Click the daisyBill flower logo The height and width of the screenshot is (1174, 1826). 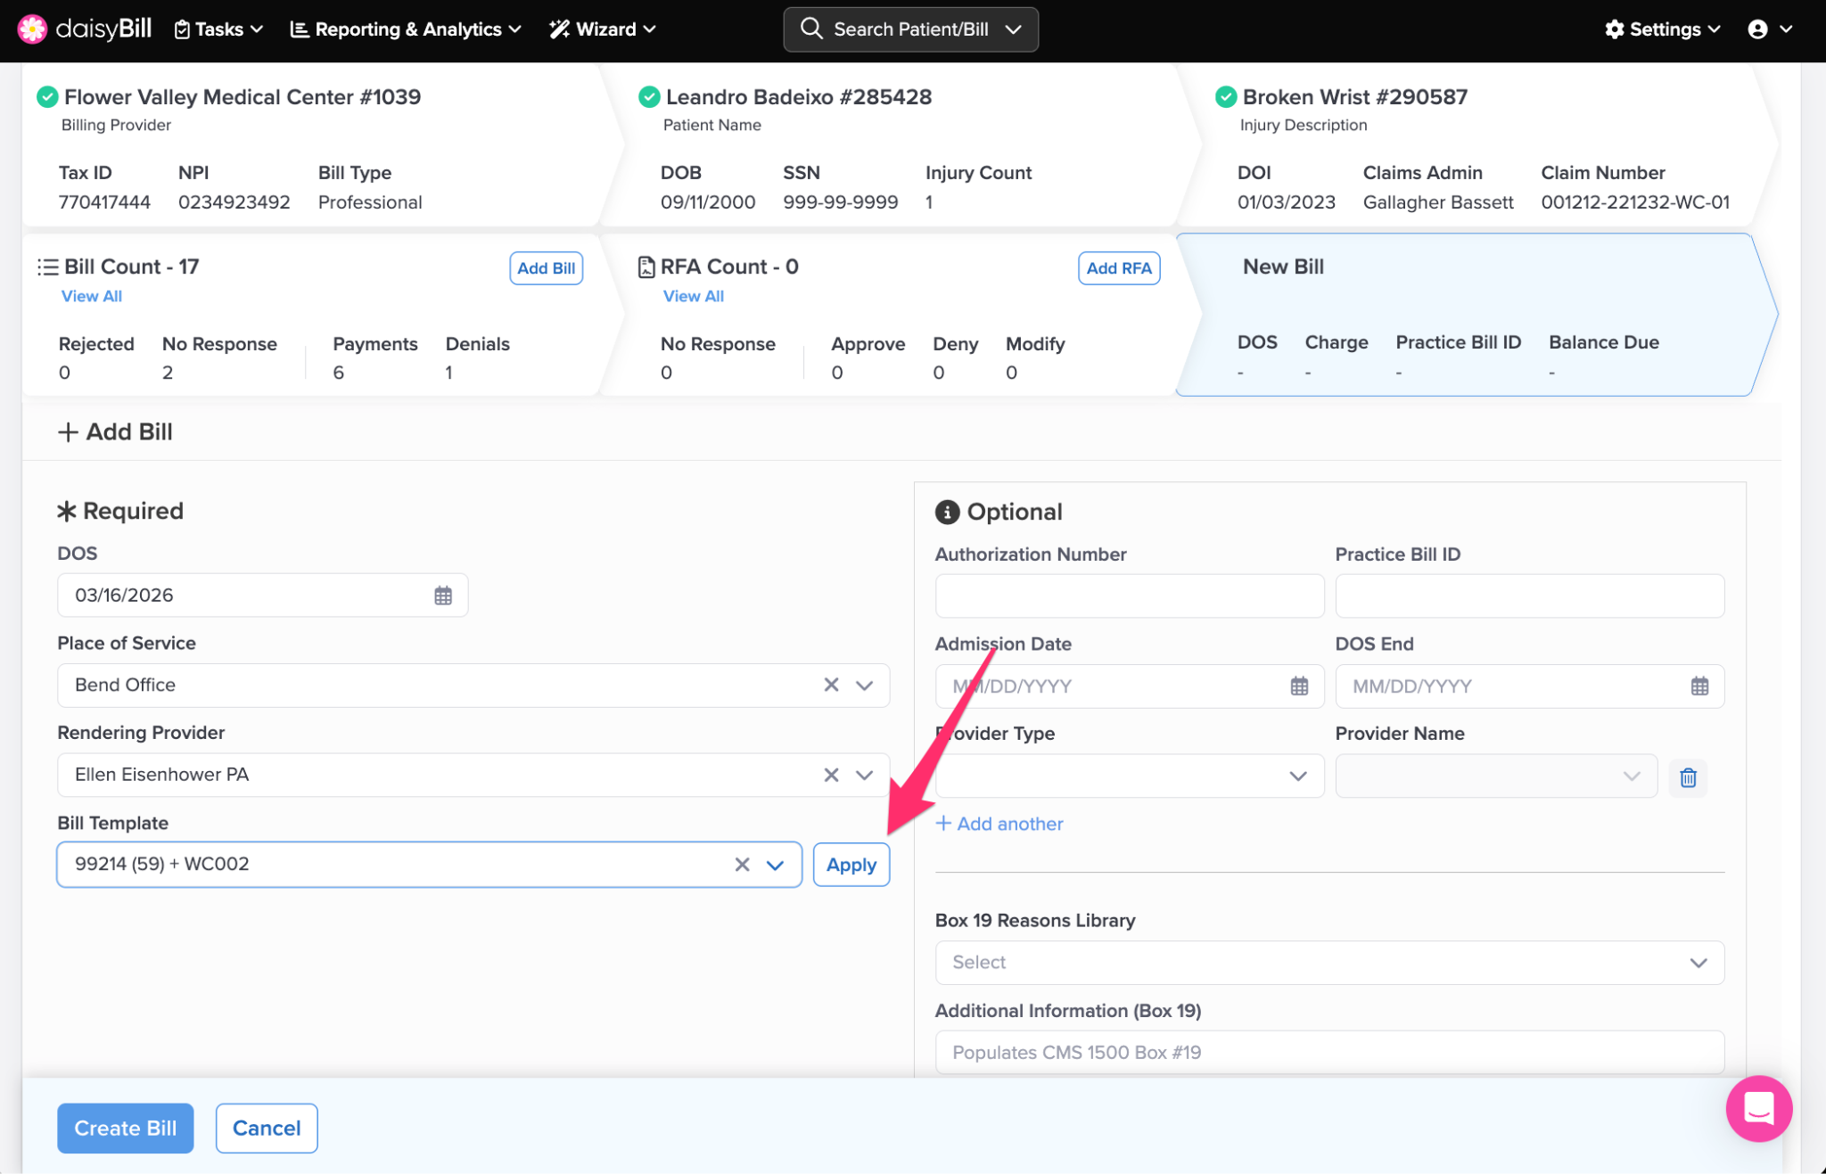pos(32,29)
